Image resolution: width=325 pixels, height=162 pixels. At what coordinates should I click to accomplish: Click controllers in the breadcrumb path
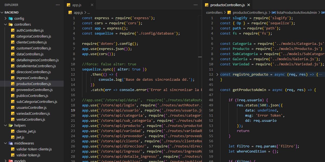214,12
